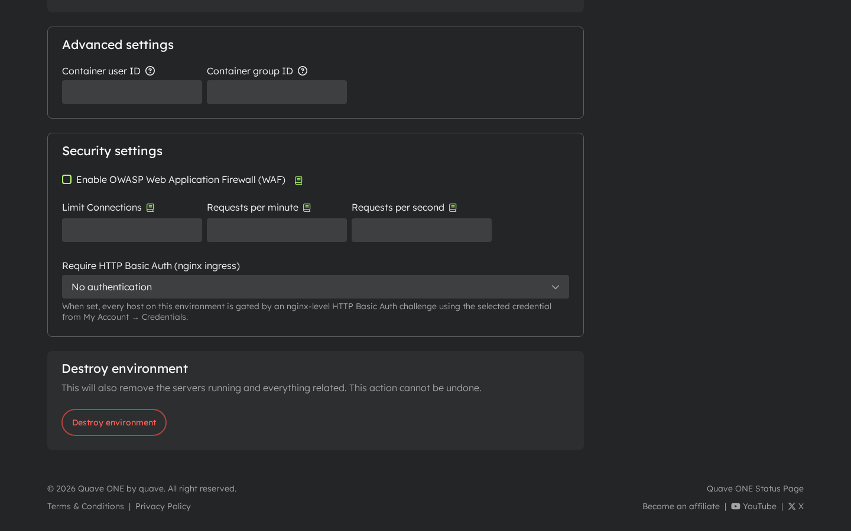Open the Require HTTP Basic Auth dropdown

point(315,287)
